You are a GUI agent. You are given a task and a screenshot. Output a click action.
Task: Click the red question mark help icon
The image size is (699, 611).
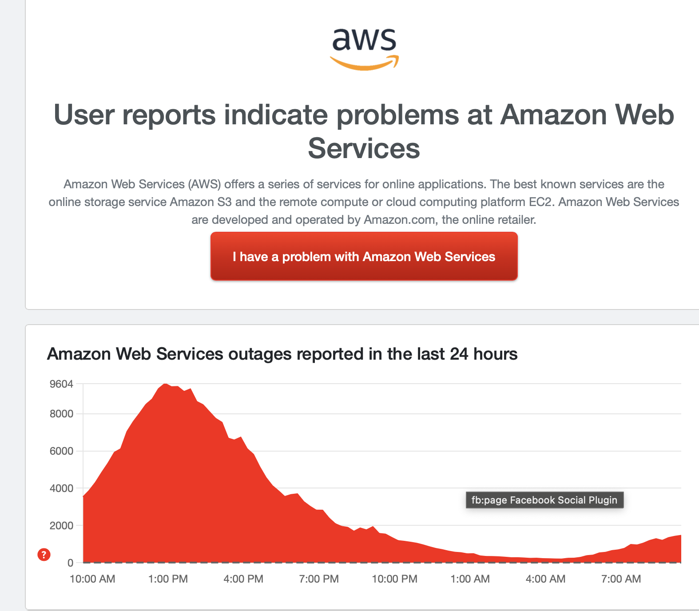pos(44,555)
